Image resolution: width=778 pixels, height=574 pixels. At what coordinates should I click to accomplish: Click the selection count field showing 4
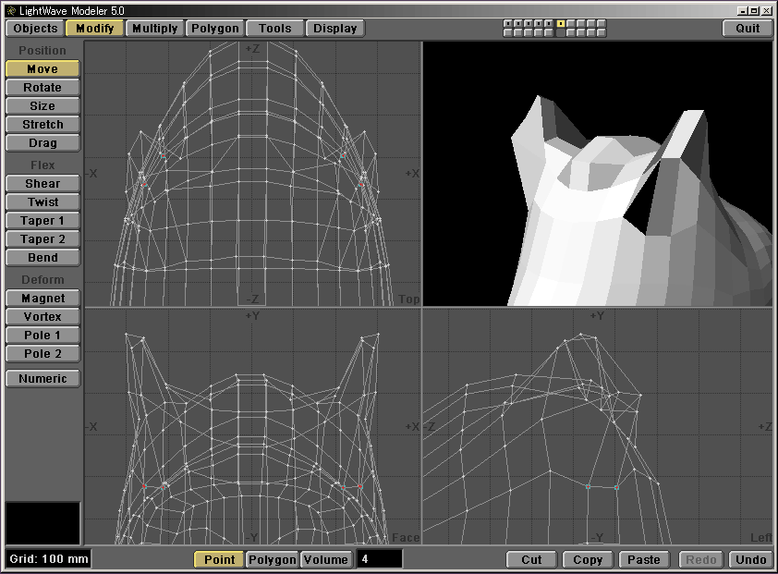pyautogui.click(x=379, y=559)
